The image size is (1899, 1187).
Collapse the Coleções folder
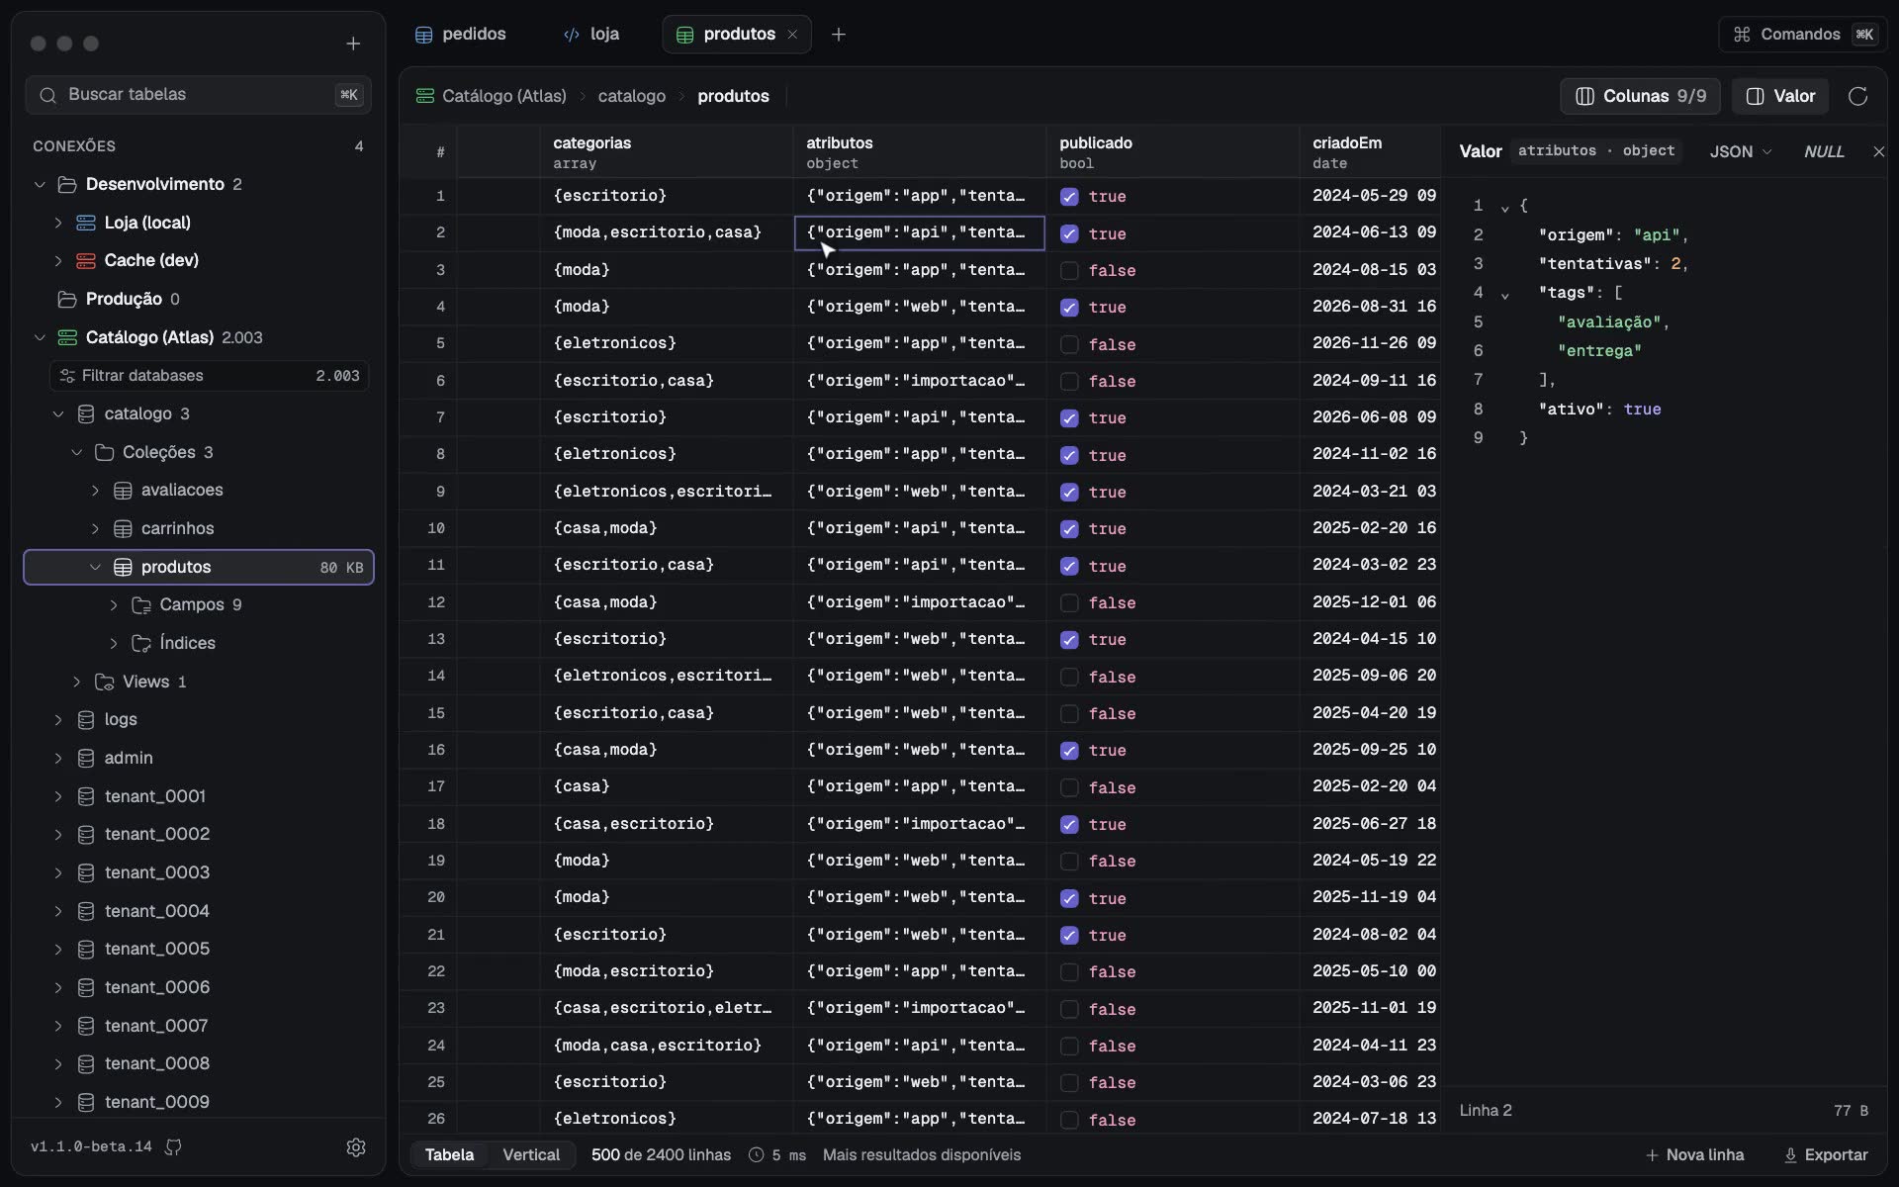point(76,453)
